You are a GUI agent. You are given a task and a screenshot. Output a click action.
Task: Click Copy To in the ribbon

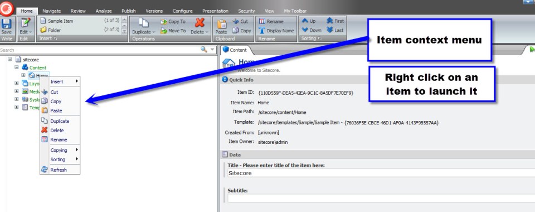click(173, 21)
